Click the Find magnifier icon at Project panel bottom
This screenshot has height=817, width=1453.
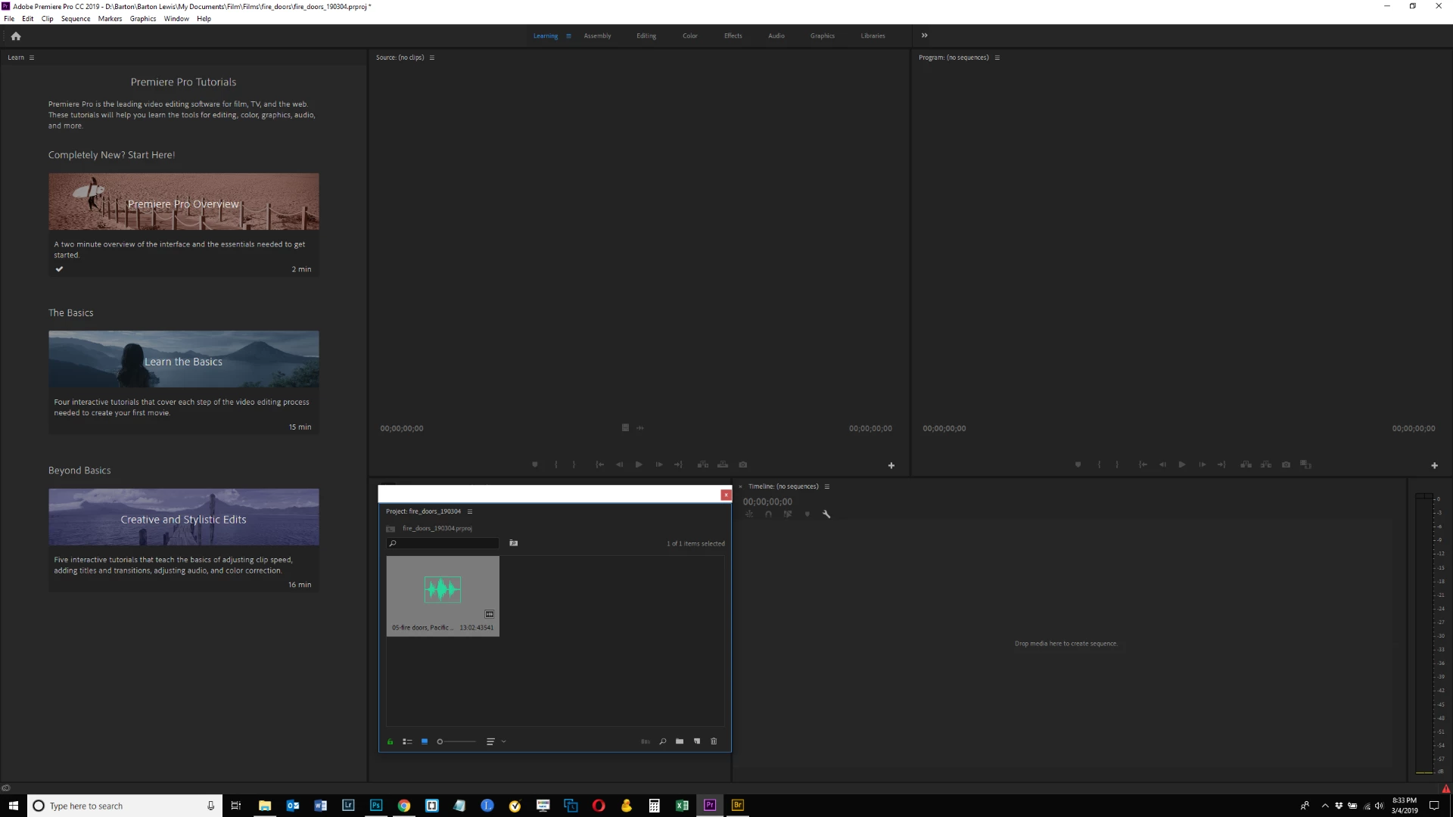(x=663, y=741)
